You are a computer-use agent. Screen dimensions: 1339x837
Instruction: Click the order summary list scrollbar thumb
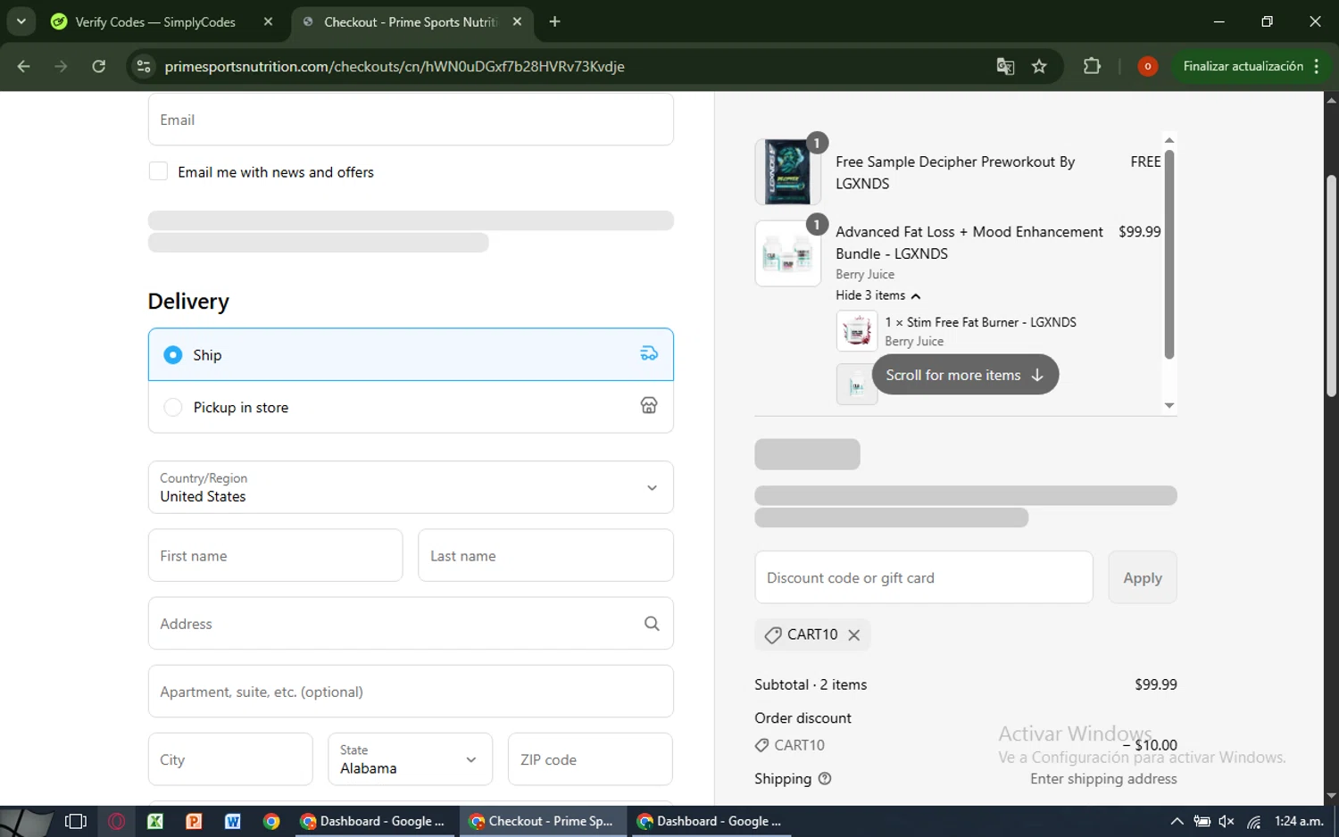(x=1169, y=254)
